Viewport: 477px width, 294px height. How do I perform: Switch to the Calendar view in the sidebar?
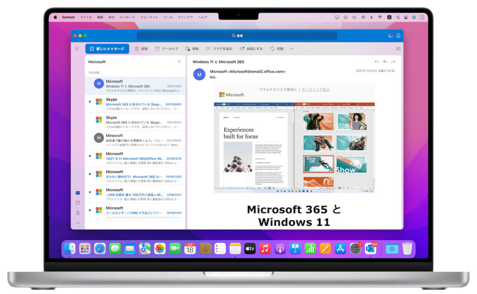[78, 203]
